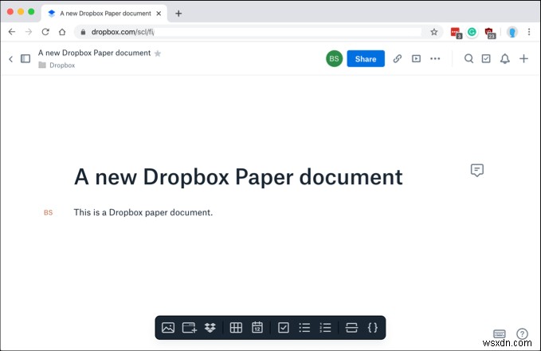This screenshot has width=541, height=351.
Task: Go forward in the browser
Action: point(29,32)
